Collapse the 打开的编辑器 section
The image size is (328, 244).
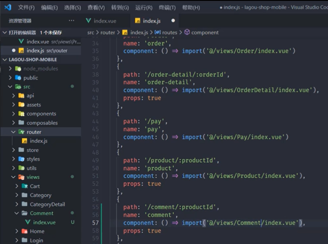click(5, 32)
